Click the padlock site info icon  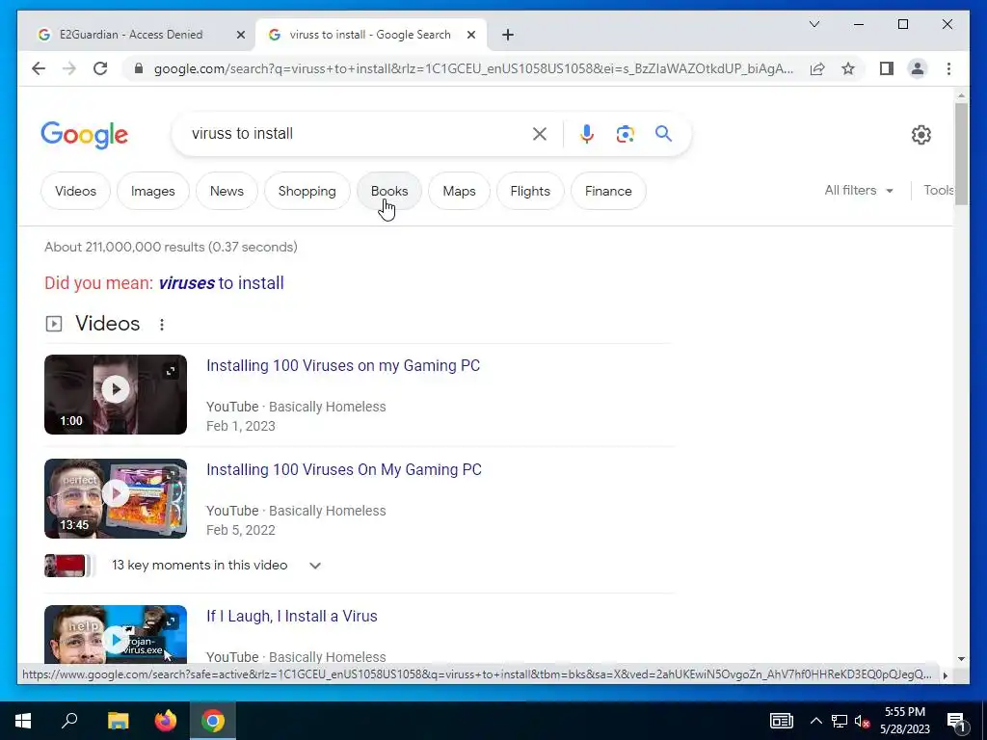[139, 68]
